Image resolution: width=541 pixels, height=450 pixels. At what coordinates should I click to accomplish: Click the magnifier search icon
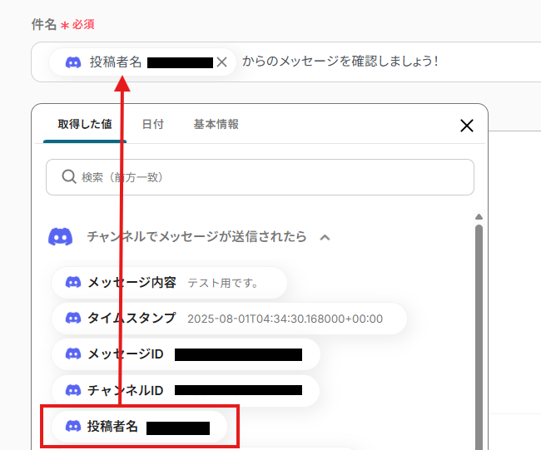[69, 177]
